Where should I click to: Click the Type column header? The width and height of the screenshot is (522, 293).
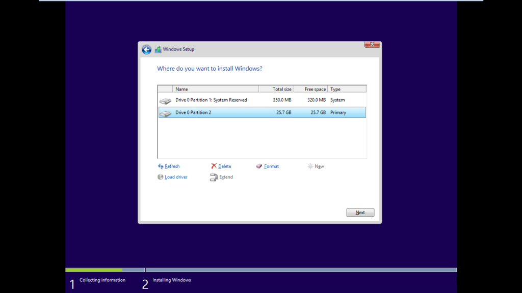(347, 89)
